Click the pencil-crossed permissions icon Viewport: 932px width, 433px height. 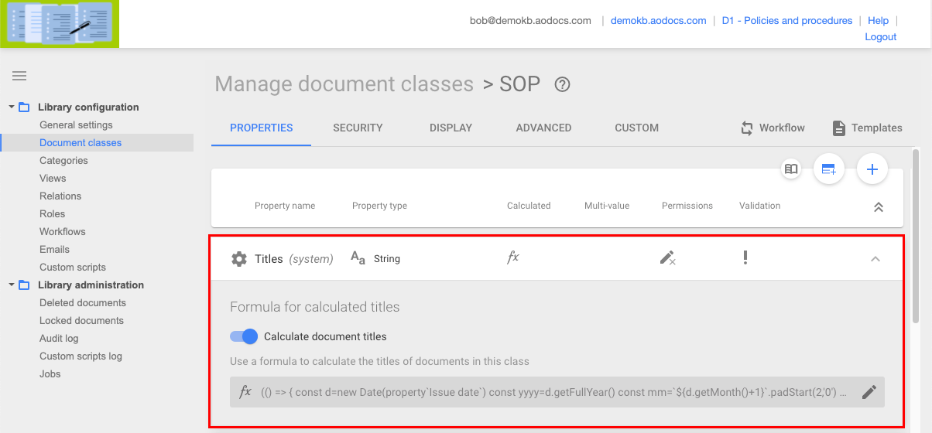pos(668,258)
